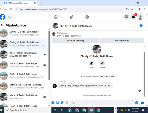Open Pablo 2 Beds 1 Bath House chat
This screenshot has width=148, height=113.
click(x=23, y=76)
